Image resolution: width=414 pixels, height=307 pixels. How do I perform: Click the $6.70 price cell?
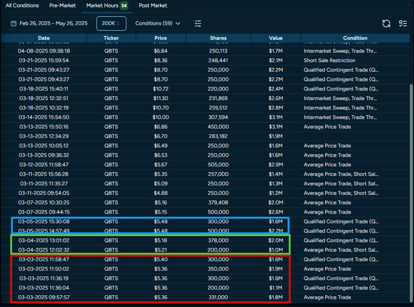coord(161,136)
